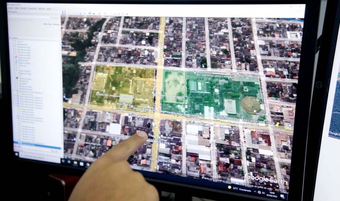Click the Save Image toolbar icon
The image size is (340, 201).
pyautogui.click(x=123, y=14)
